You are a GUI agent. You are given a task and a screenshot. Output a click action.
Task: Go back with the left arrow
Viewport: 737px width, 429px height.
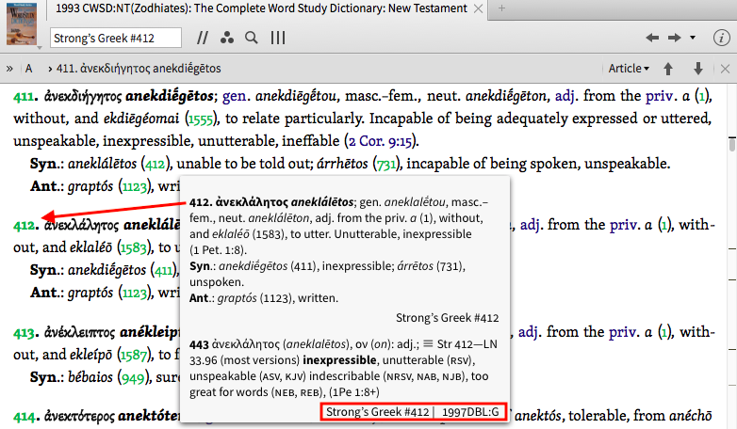click(651, 39)
